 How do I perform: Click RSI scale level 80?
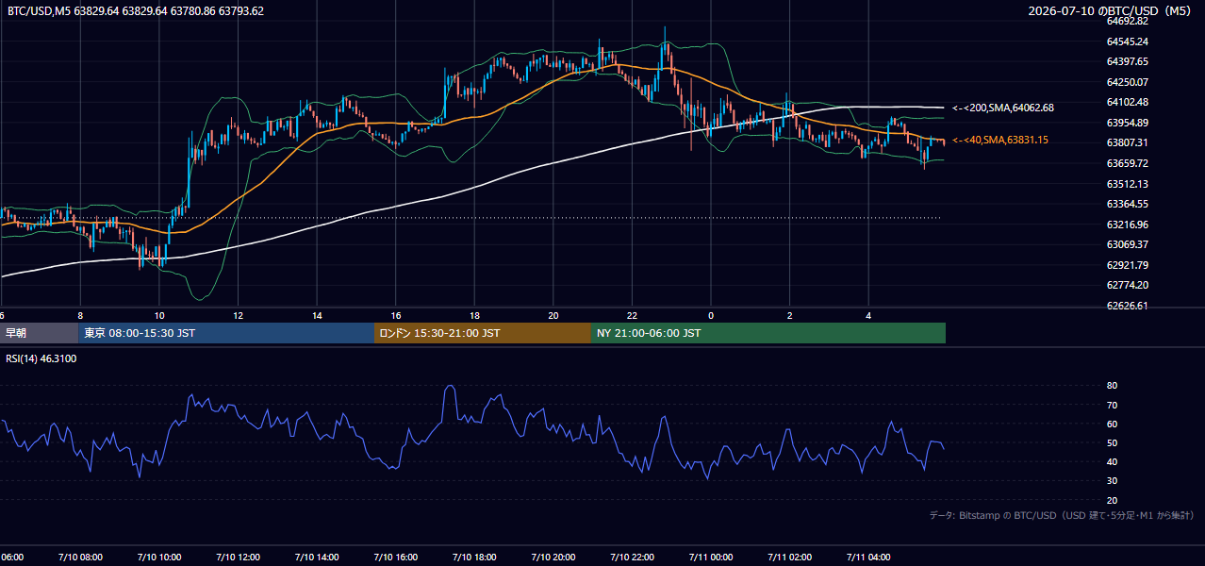point(1112,386)
